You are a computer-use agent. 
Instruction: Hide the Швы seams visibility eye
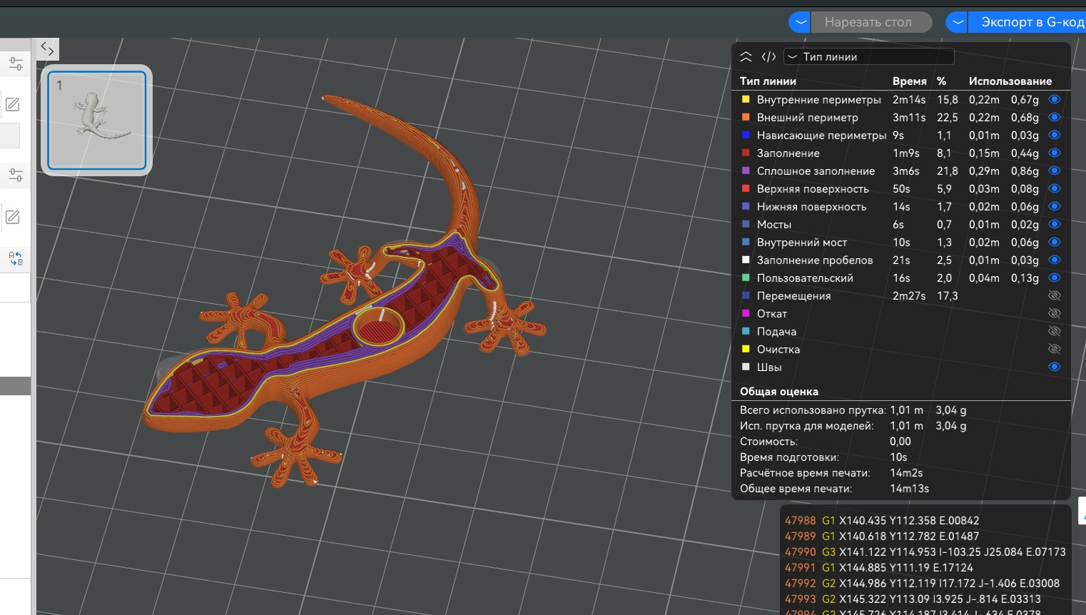[1054, 367]
